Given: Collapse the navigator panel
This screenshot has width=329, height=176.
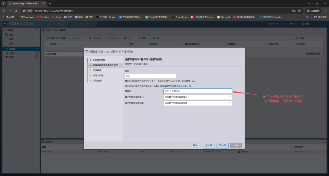Looking at the screenshot, I should [x=37, y=30].
